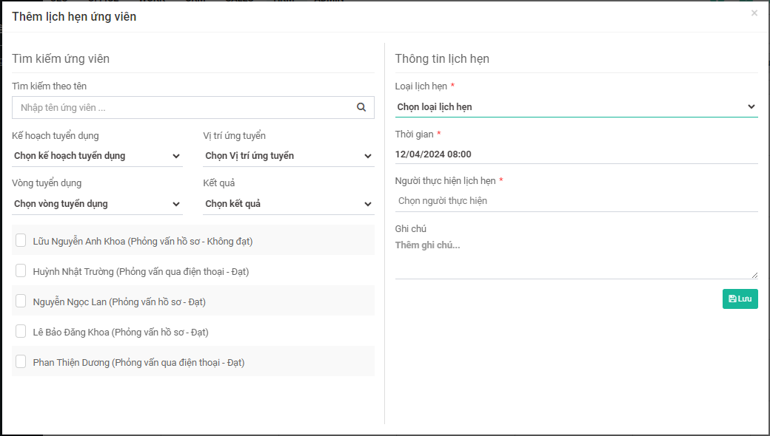The height and width of the screenshot is (436, 770).
Task: Click the candidate name search field
Action: (181, 108)
